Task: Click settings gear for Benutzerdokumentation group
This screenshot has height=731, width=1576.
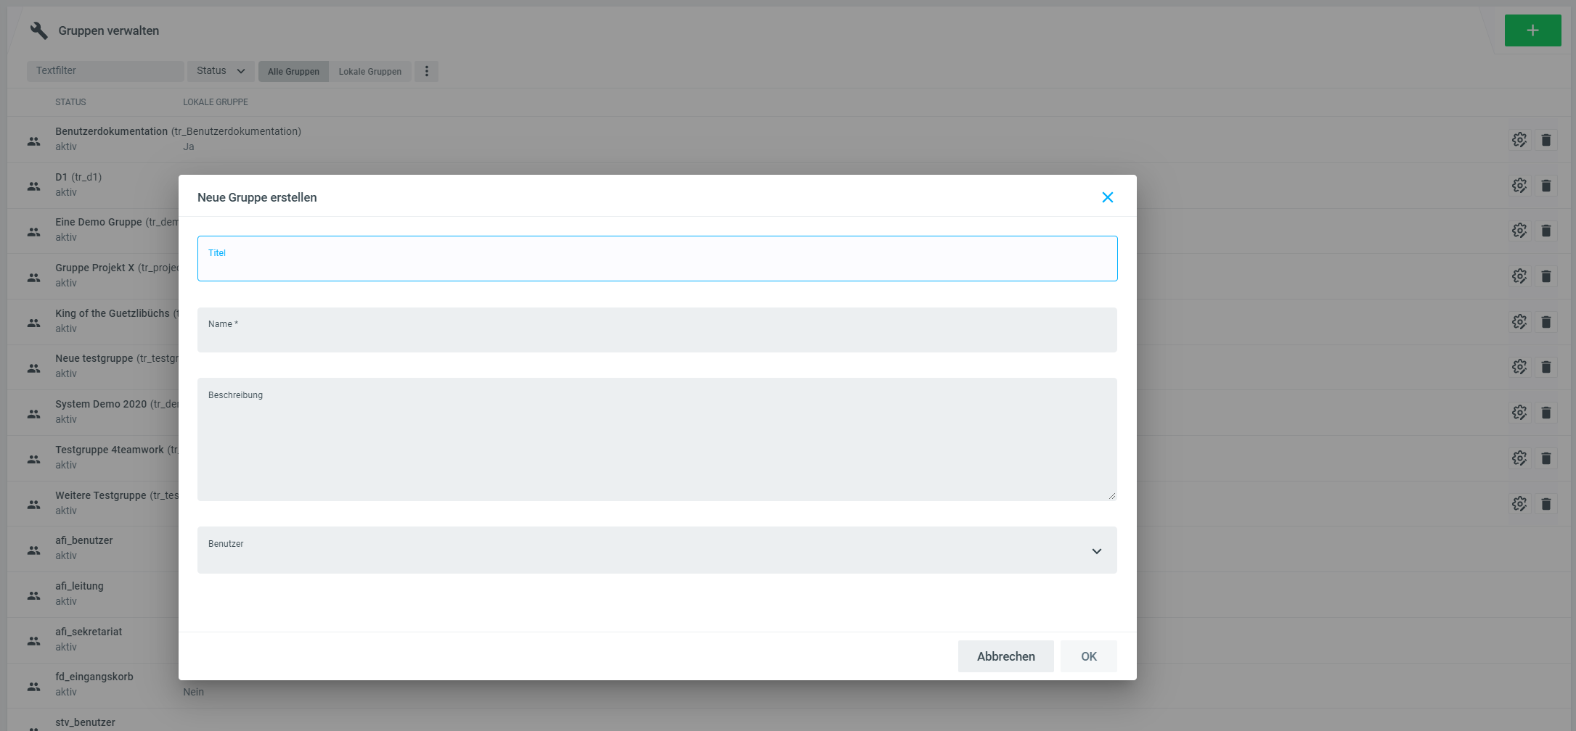Action: tap(1519, 140)
